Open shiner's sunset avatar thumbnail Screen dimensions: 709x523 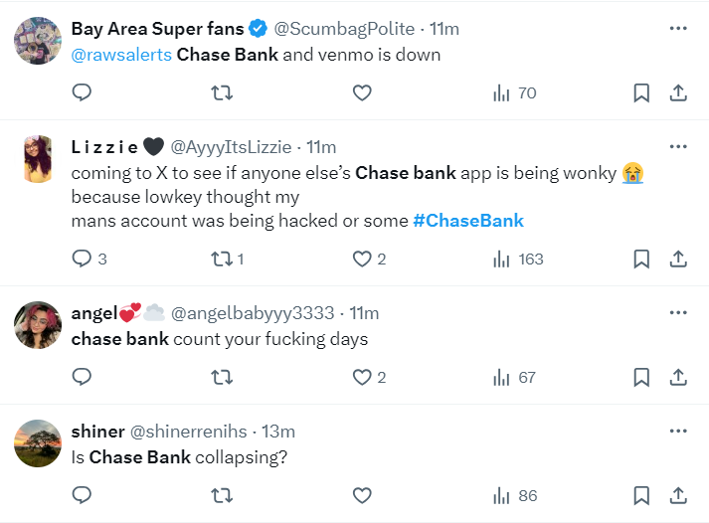click(x=39, y=442)
